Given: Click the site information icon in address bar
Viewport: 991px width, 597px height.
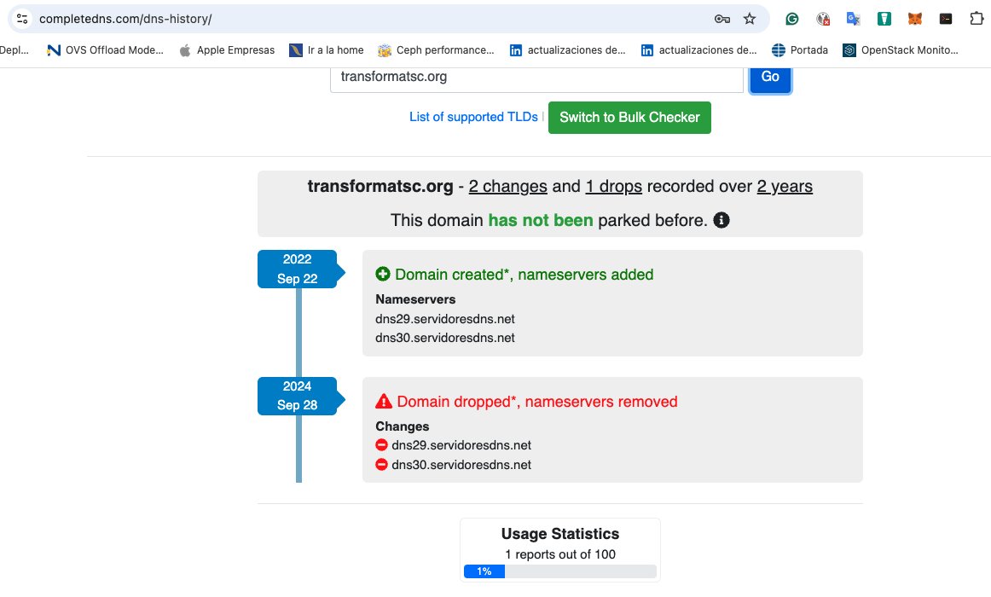Looking at the screenshot, I should (22, 19).
